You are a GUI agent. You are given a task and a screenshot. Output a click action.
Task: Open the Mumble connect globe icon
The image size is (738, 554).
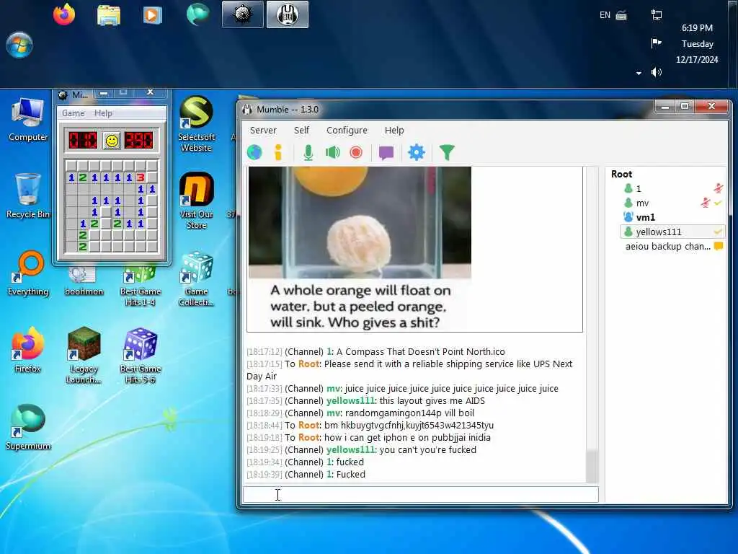pyautogui.click(x=254, y=152)
